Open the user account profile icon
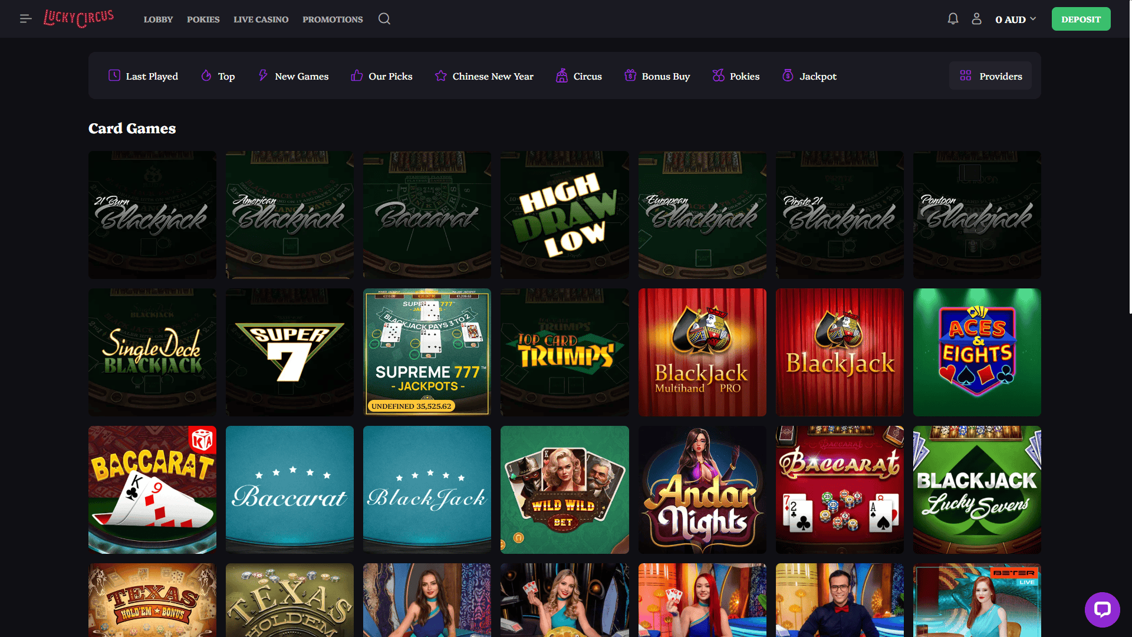Screen dimensions: 1132x637 [976, 19]
